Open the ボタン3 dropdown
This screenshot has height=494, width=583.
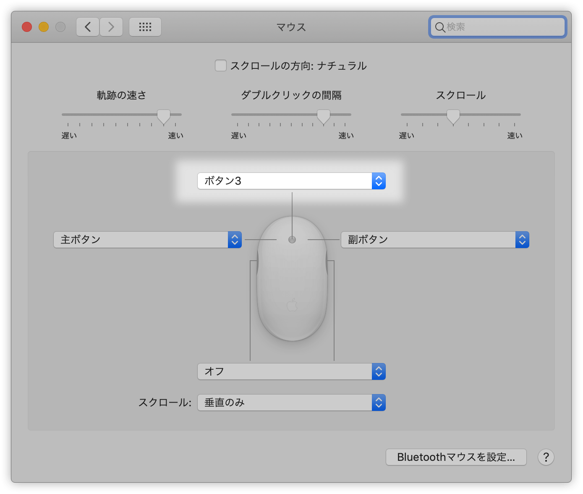[x=291, y=181]
